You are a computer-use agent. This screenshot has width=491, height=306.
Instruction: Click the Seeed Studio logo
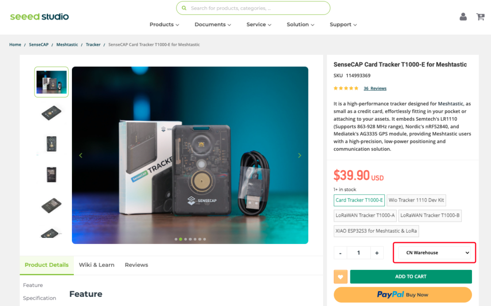40,17
